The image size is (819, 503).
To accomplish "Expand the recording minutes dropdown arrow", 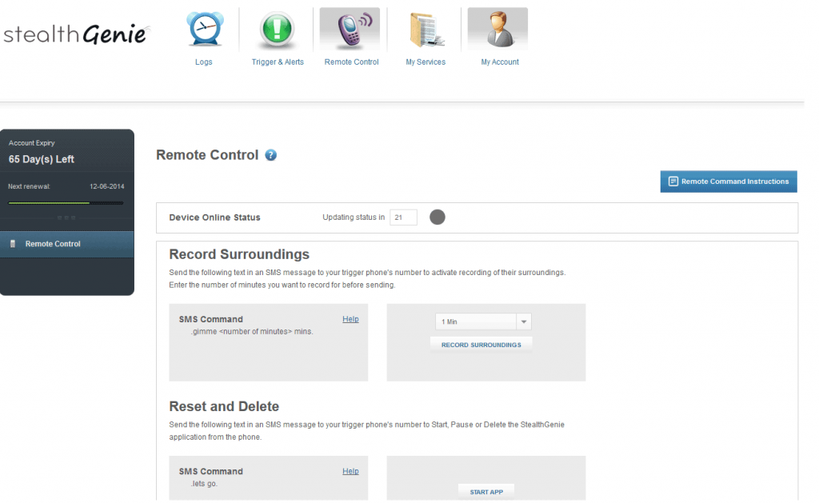I will pyautogui.click(x=524, y=321).
